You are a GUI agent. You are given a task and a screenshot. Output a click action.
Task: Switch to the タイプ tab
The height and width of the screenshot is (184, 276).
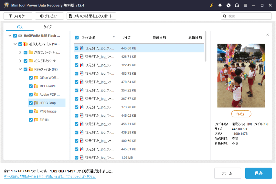pyautogui.click(x=47, y=27)
